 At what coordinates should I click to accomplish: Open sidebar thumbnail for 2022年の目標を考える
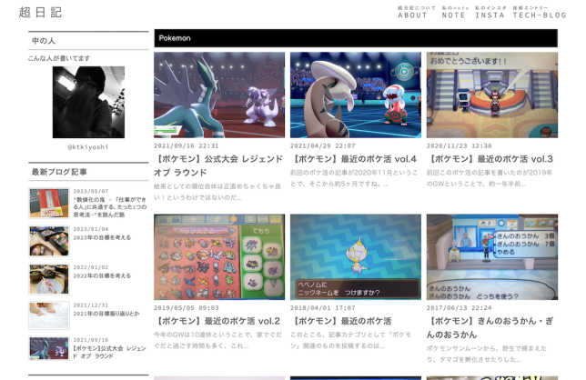(49, 279)
